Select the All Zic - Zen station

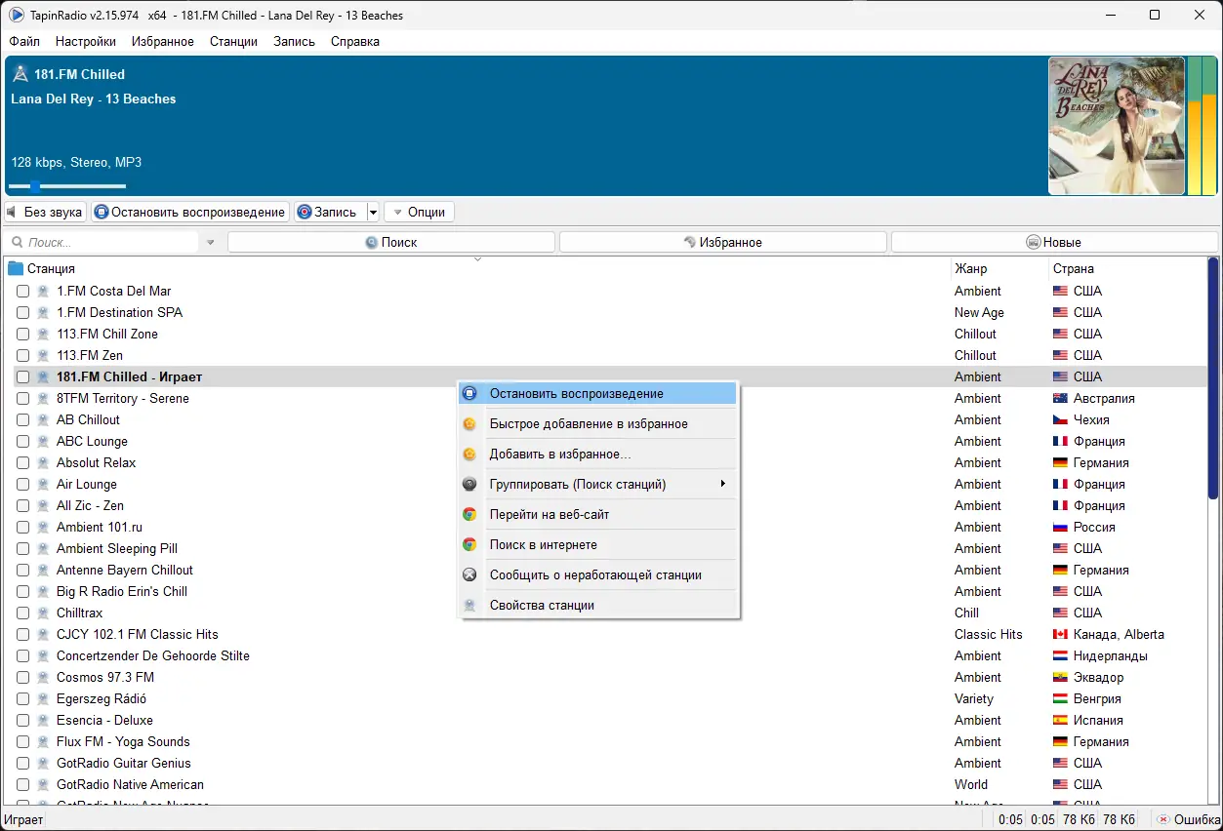click(x=90, y=505)
